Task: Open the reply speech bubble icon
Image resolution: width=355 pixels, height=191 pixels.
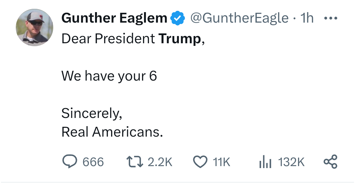Action: tap(69, 162)
